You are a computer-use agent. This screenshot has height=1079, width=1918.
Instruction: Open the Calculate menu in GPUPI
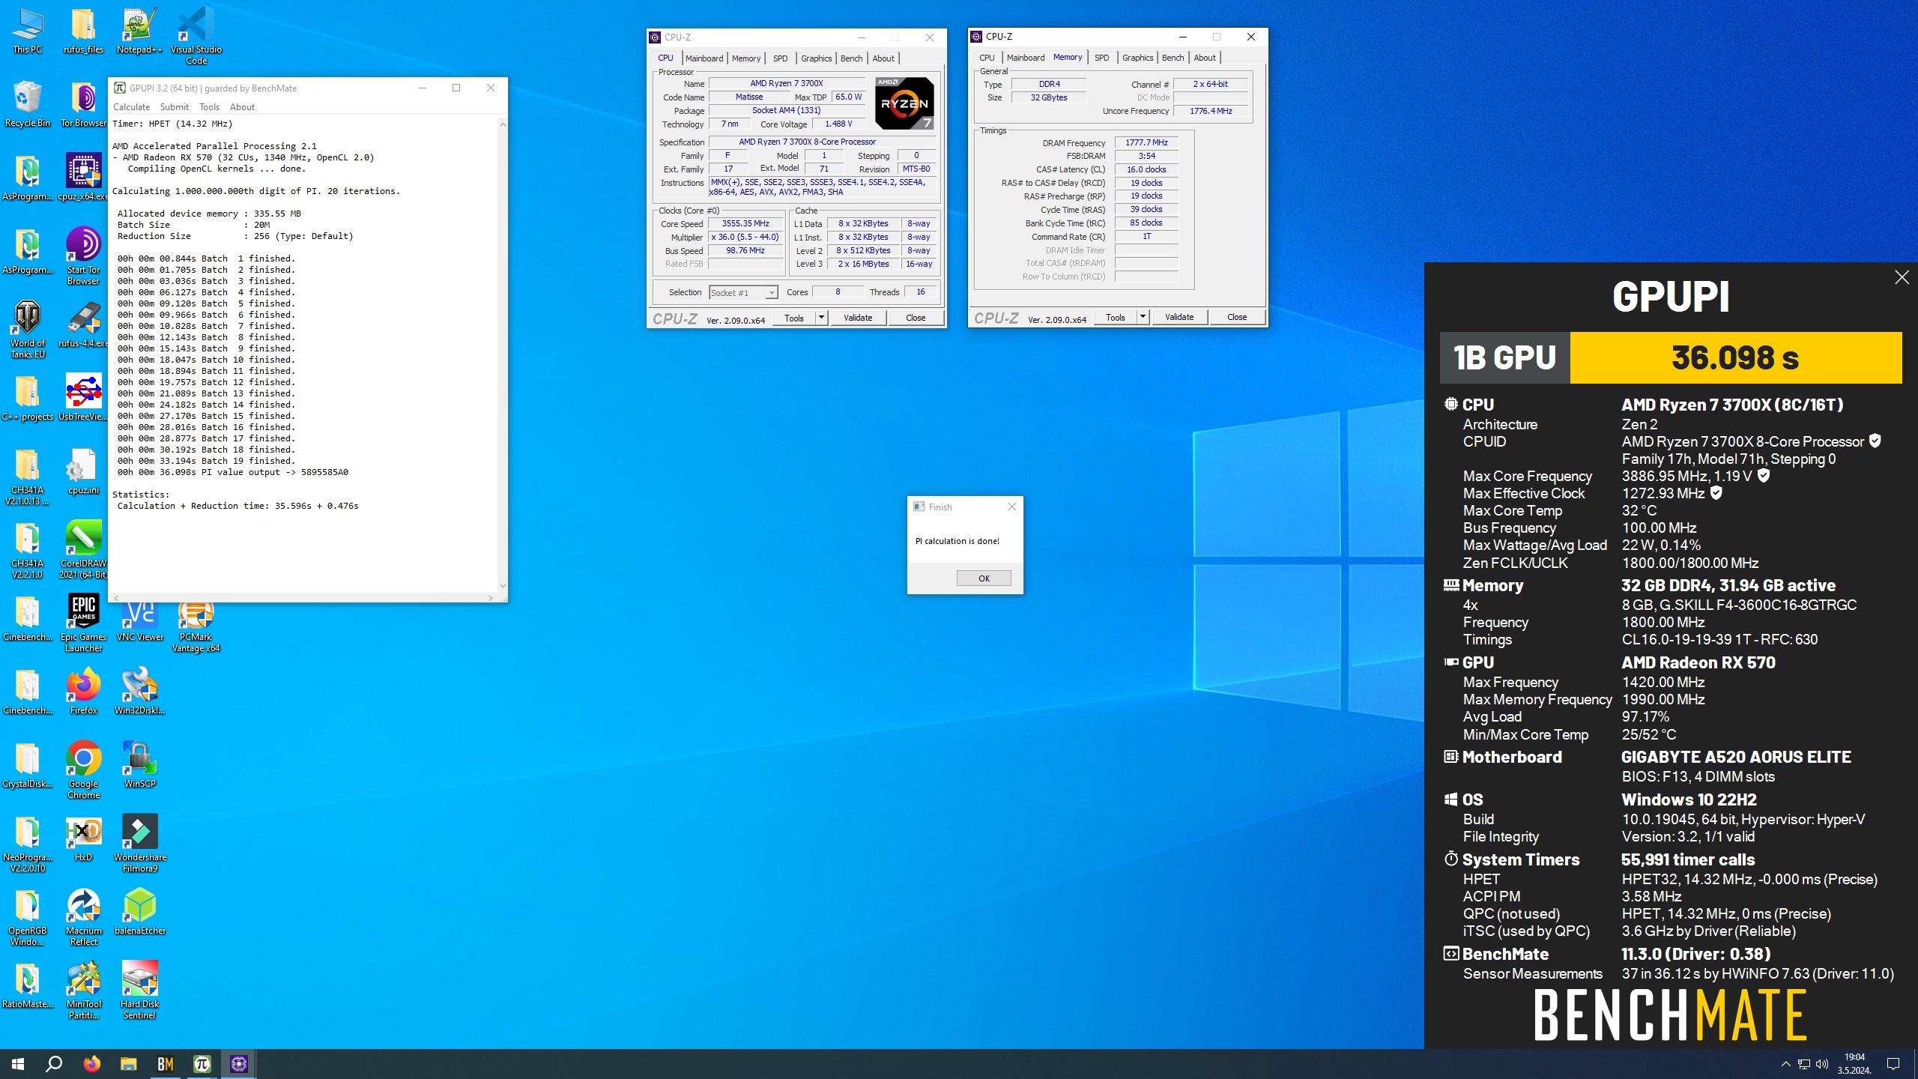point(131,107)
